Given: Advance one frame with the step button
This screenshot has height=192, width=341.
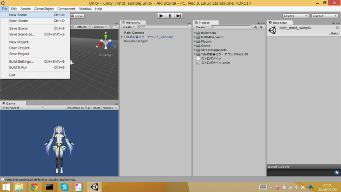Looking at the screenshot, I should tap(178, 16).
